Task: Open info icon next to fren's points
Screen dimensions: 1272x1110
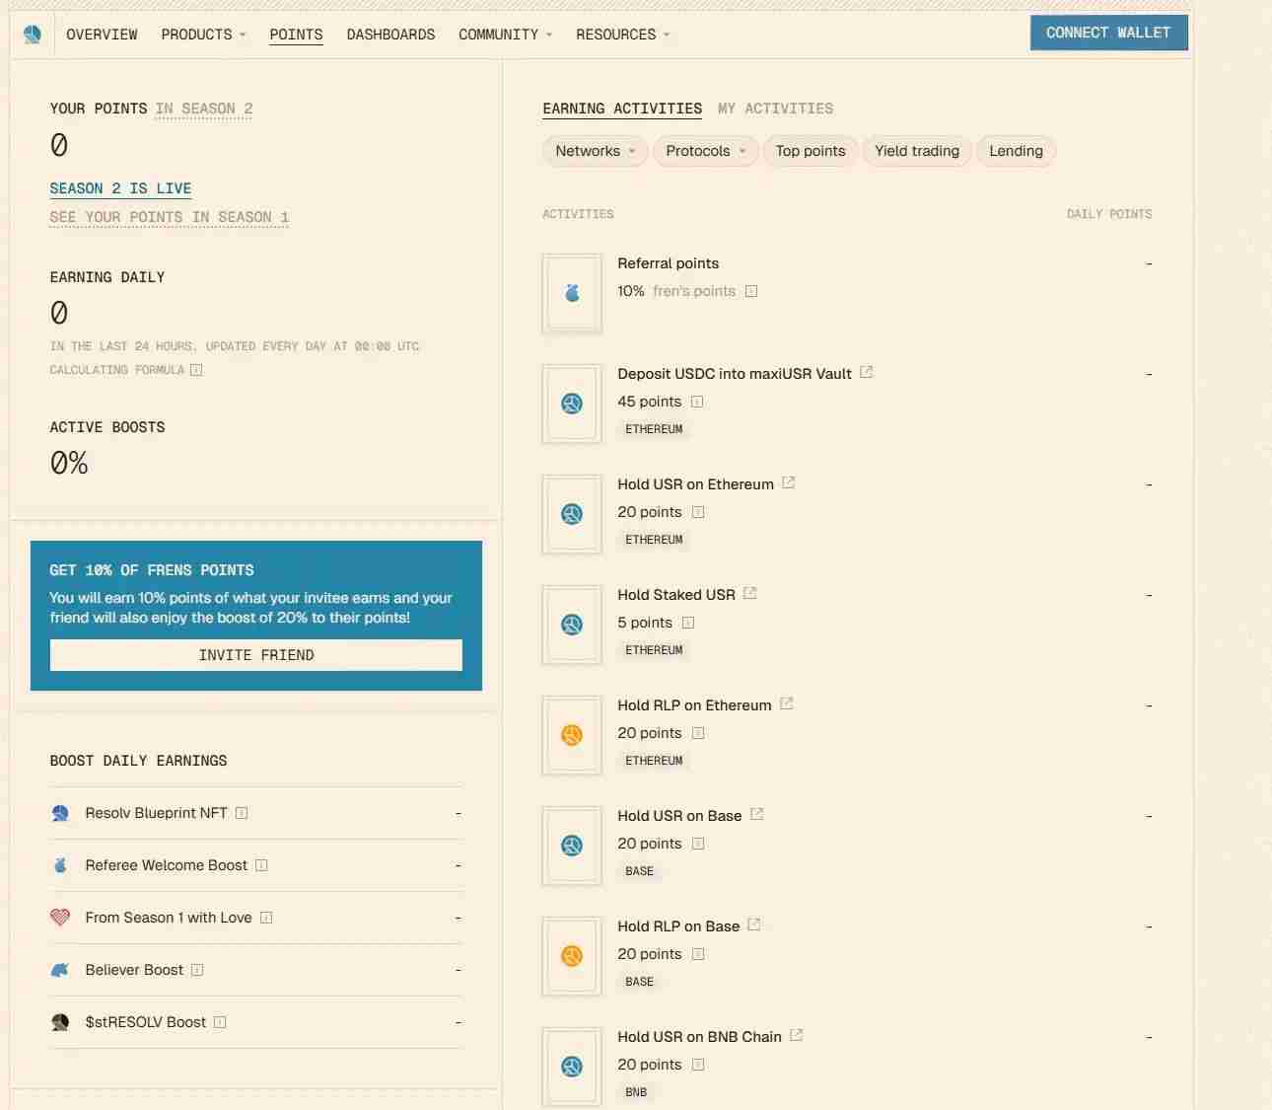Action: click(x=751, y=291)
